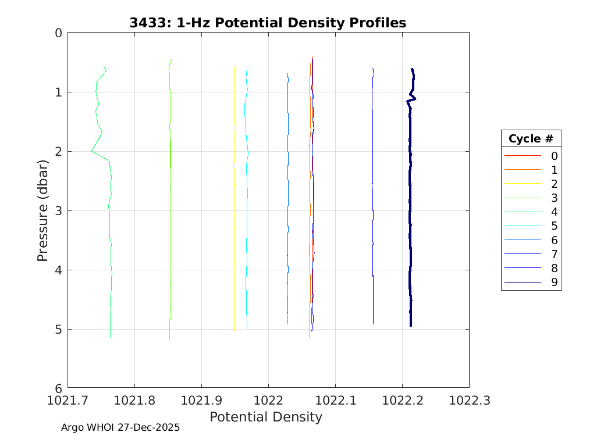
Task: Select the legend label for cycle 3
Action: pos(554,198)
